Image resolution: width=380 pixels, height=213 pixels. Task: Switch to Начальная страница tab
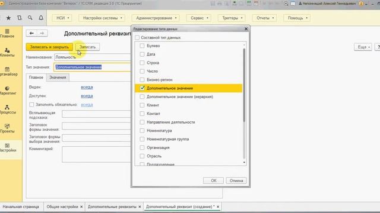point(21,206)
